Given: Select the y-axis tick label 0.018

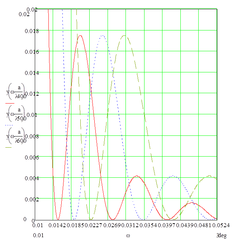Looking at the screenshot, I should tap(32, 31).
